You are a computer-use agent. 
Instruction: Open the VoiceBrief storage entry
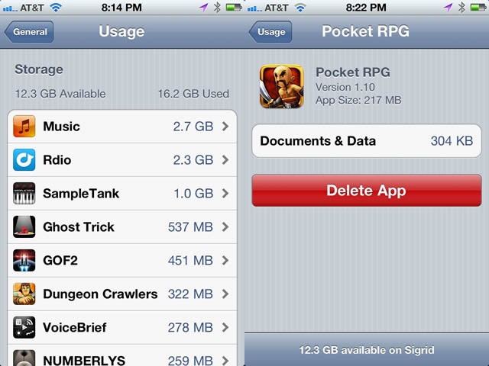pyautogui.click(x=122, y=327)
